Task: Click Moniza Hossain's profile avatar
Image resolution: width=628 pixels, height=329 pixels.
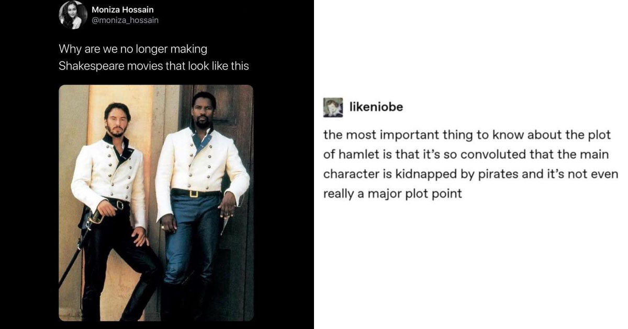Action: (x=73, y=15)
